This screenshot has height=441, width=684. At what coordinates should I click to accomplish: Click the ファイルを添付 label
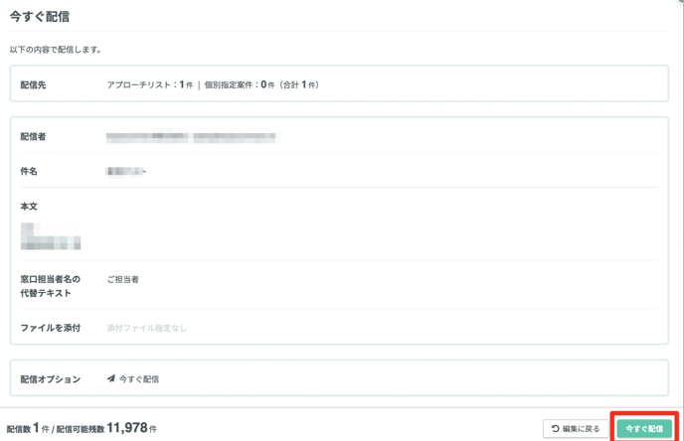pyautogui.click(x=51, y=328)
